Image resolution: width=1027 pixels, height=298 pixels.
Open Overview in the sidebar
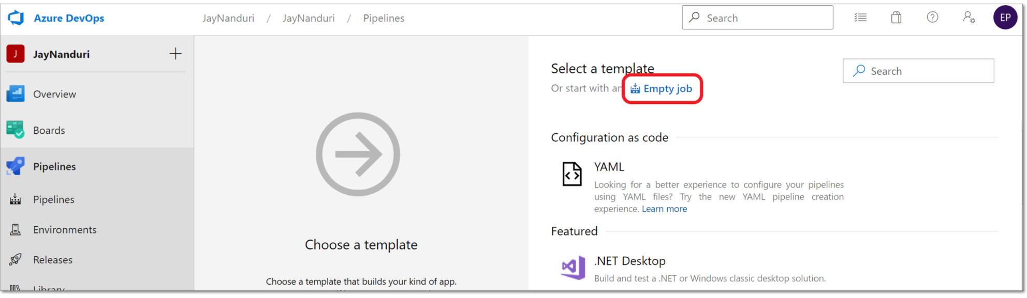tap(54, 94)
